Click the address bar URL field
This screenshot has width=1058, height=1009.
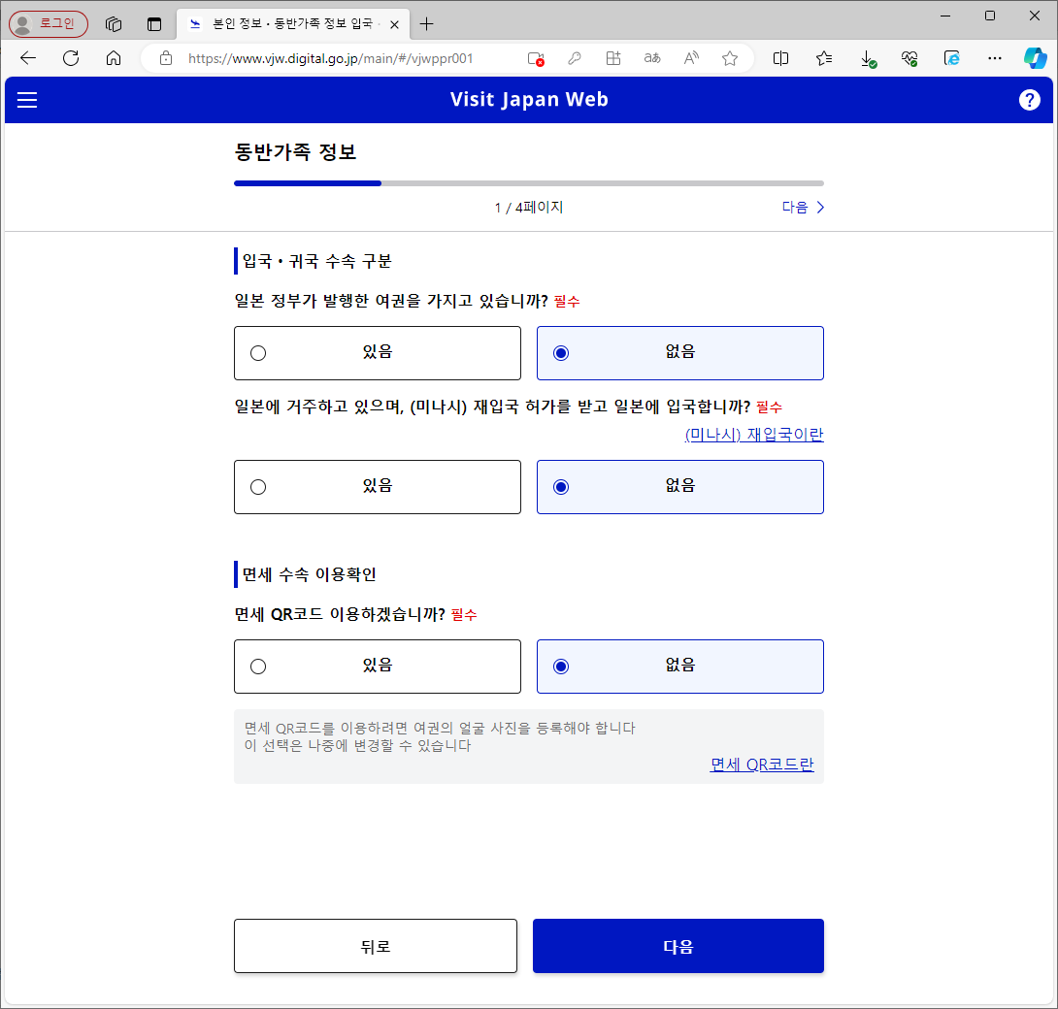[331, 58]
